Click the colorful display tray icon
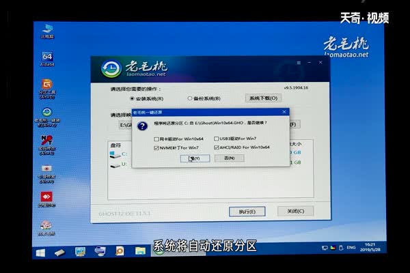Viewport: 410px width, 273px height. [x=333, y=248]
